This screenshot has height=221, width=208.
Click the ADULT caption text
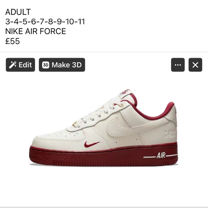18,12
